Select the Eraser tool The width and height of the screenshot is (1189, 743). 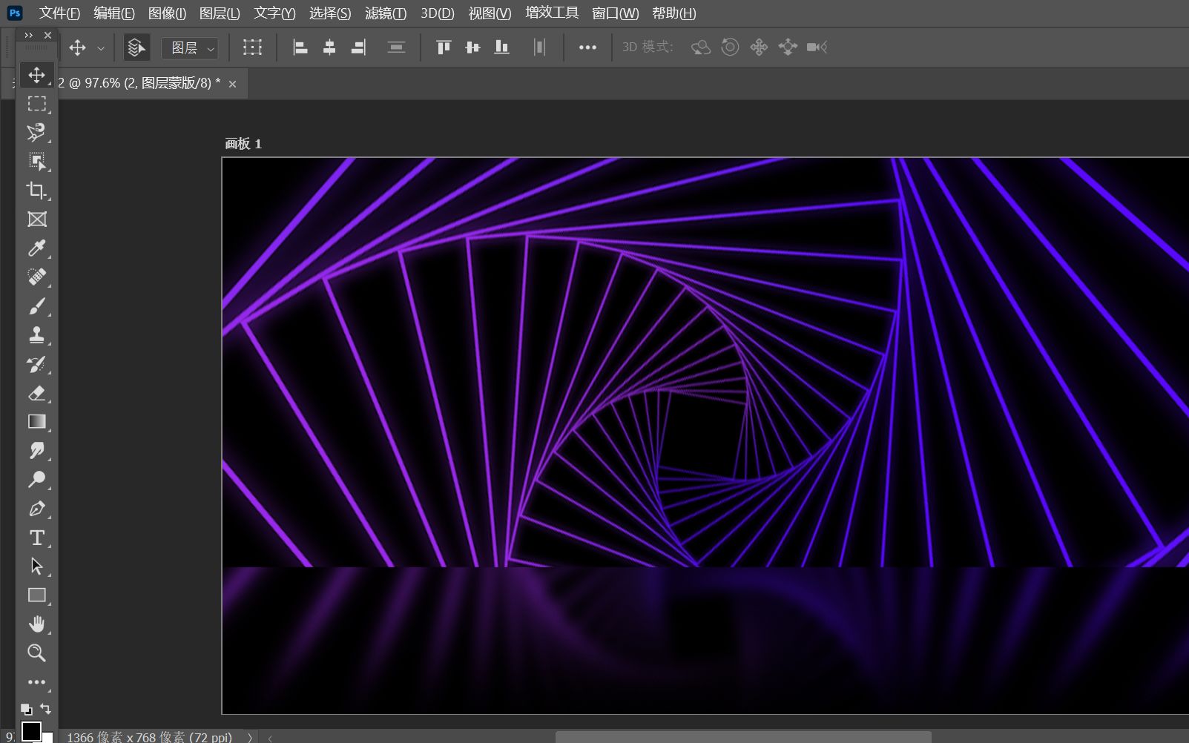click(36, 393)
